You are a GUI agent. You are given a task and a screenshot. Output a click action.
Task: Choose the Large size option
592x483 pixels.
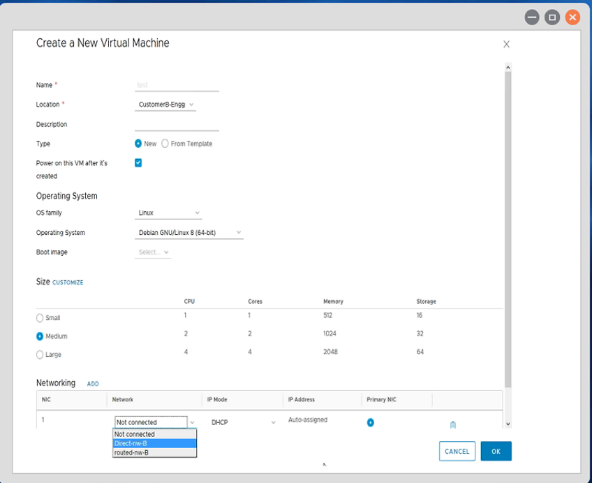point(40,355)
